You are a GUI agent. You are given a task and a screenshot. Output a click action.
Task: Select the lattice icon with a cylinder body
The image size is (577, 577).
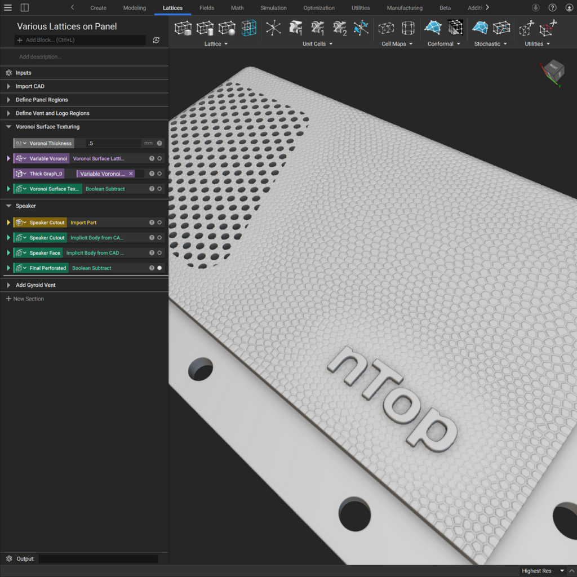[x=205, y=28]
